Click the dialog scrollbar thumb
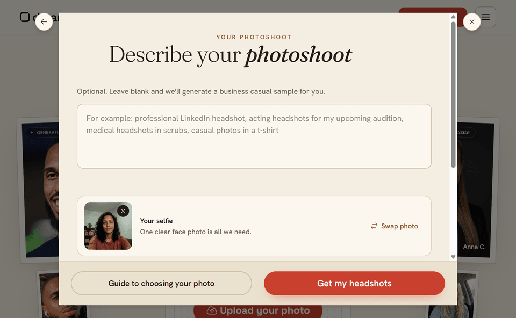The height and width of the screenshot is (318, 516). (453, 95)
